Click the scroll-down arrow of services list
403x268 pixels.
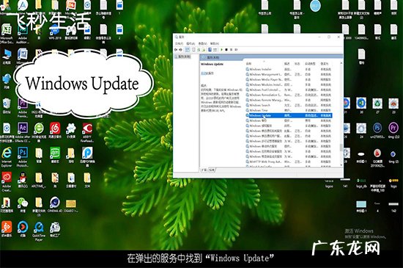341,165
